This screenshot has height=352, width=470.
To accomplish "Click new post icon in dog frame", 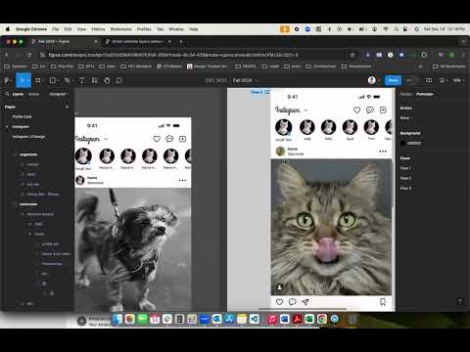I will point(182,139).
